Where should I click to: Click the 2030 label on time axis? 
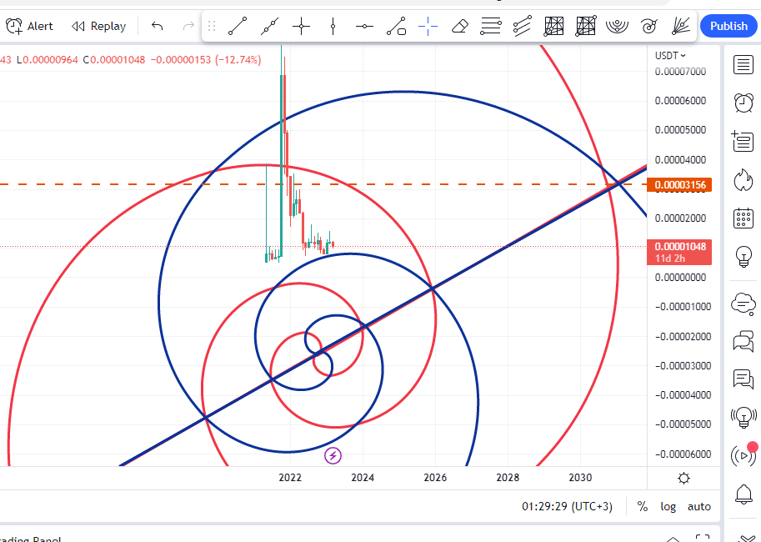point(580,478)
